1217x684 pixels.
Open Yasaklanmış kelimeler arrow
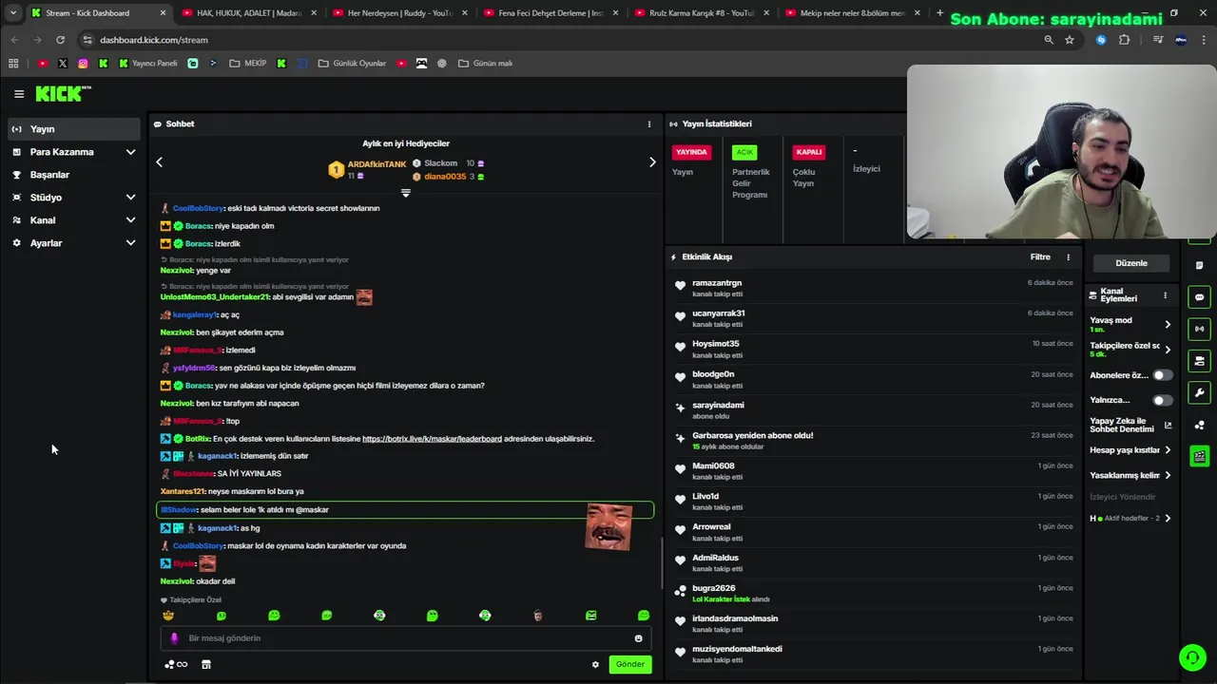tap(1168, 475)
